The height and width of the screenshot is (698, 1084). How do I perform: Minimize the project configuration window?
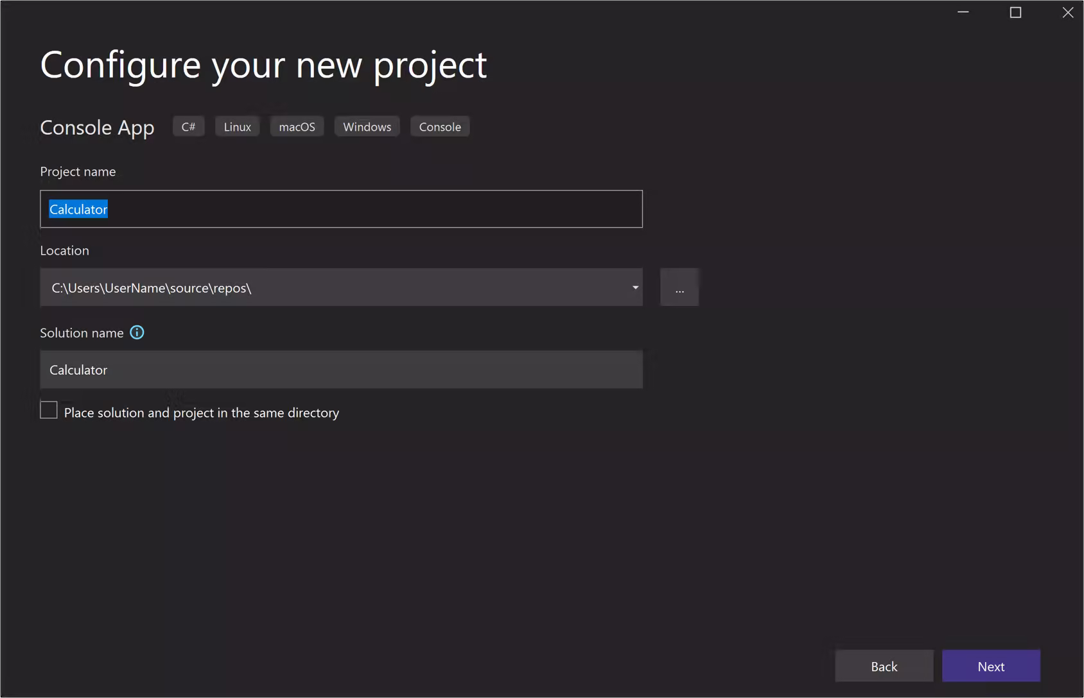click(x=963, y=12)
